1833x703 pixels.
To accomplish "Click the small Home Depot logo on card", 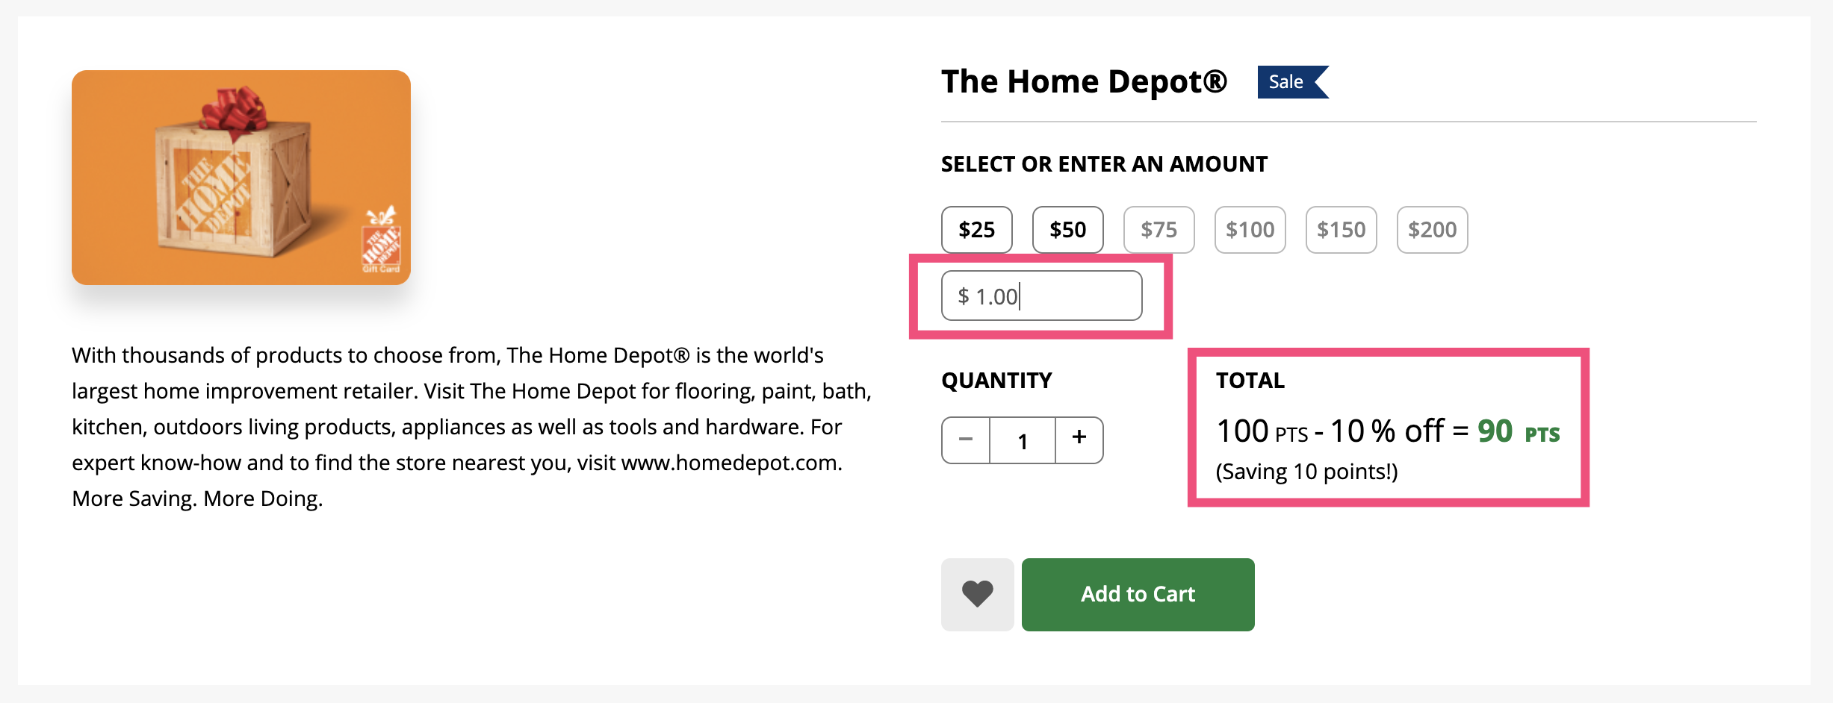I will tap(381, 243).
